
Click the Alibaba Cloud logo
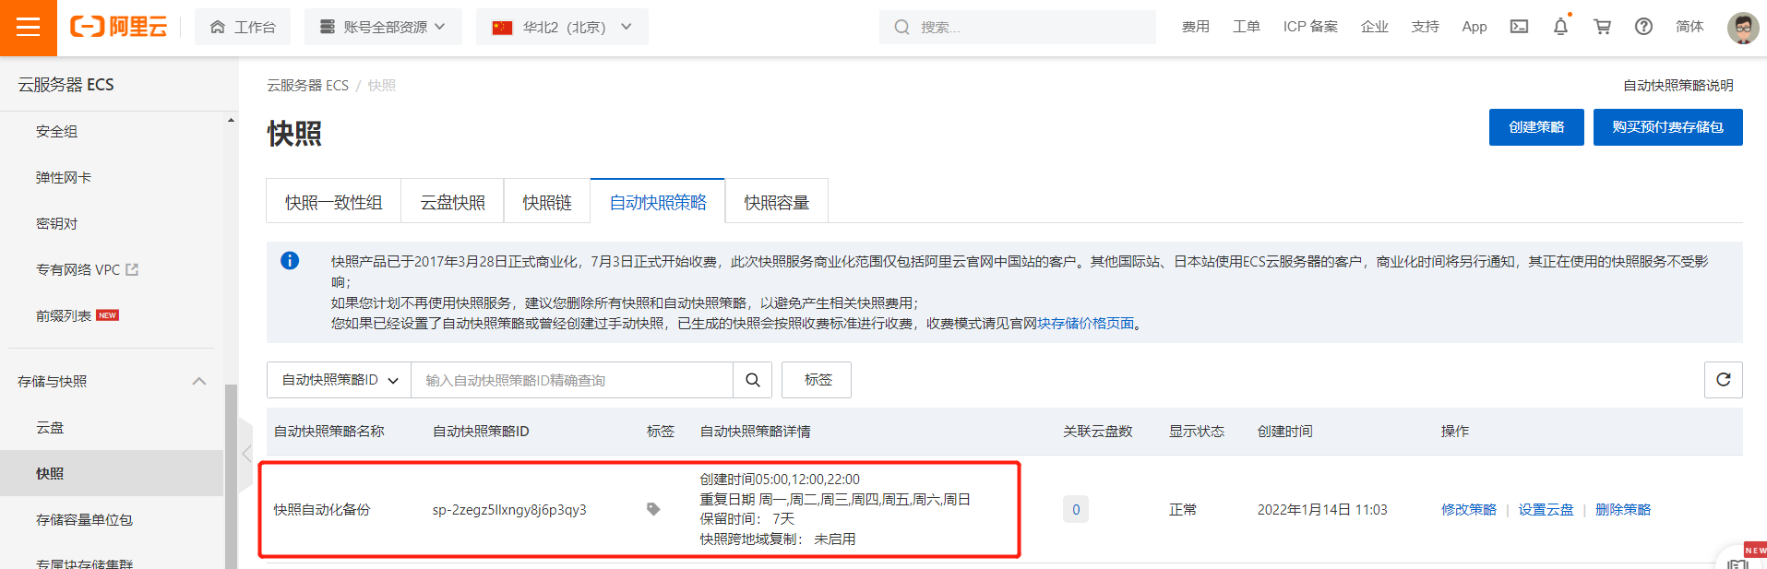119,27
